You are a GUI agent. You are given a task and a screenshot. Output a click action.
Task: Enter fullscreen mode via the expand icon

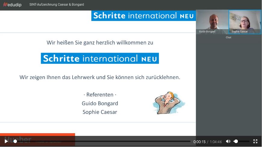pyautogui.click(x=255, y=141)
